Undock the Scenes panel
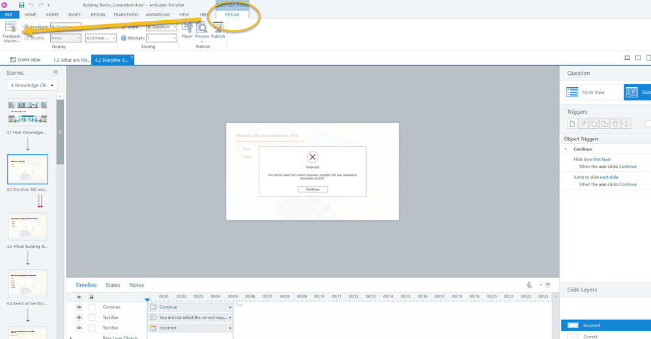Screen dimensions: 651x339 55,72
